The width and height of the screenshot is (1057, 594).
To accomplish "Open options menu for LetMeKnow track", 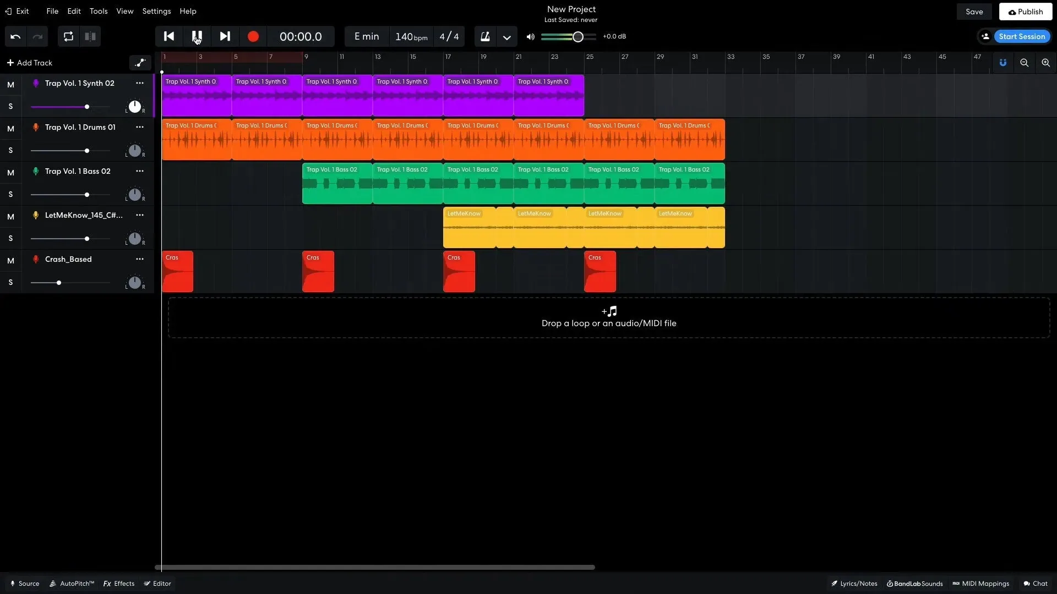I will [x=140, y=215].
